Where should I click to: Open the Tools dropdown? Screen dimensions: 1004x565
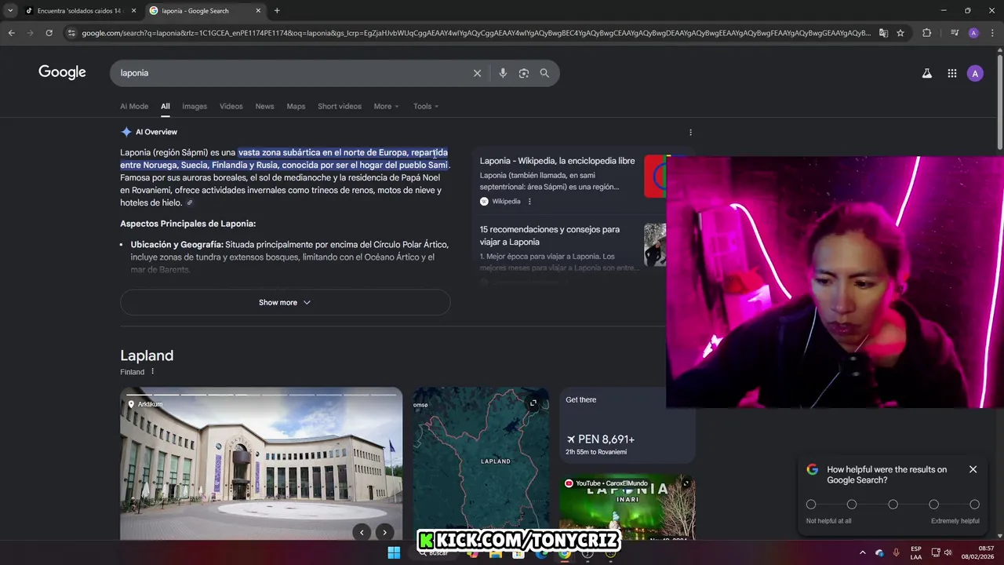pos(426,106)
